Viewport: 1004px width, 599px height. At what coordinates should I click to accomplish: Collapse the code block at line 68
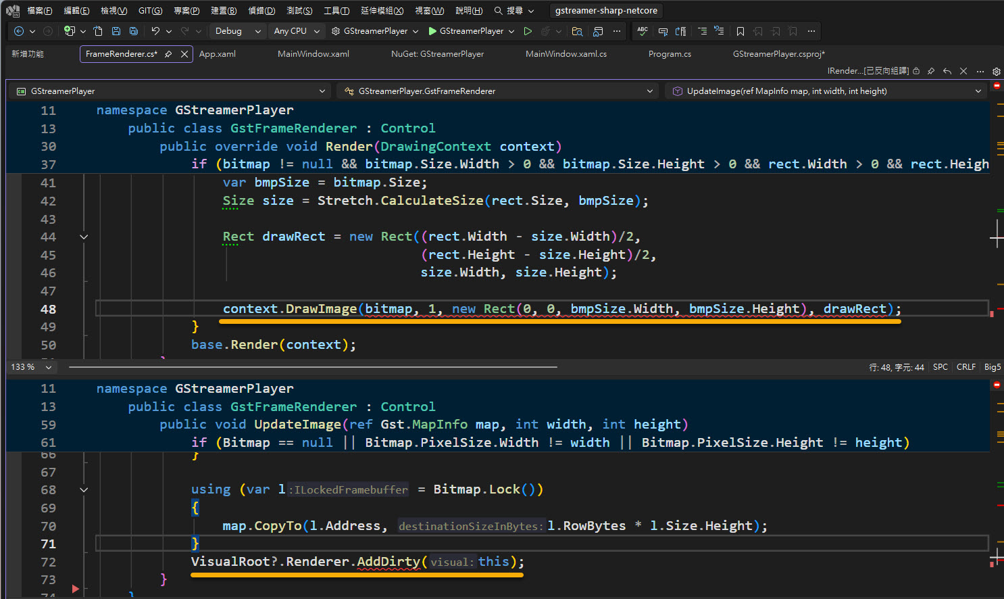point(84,489)
